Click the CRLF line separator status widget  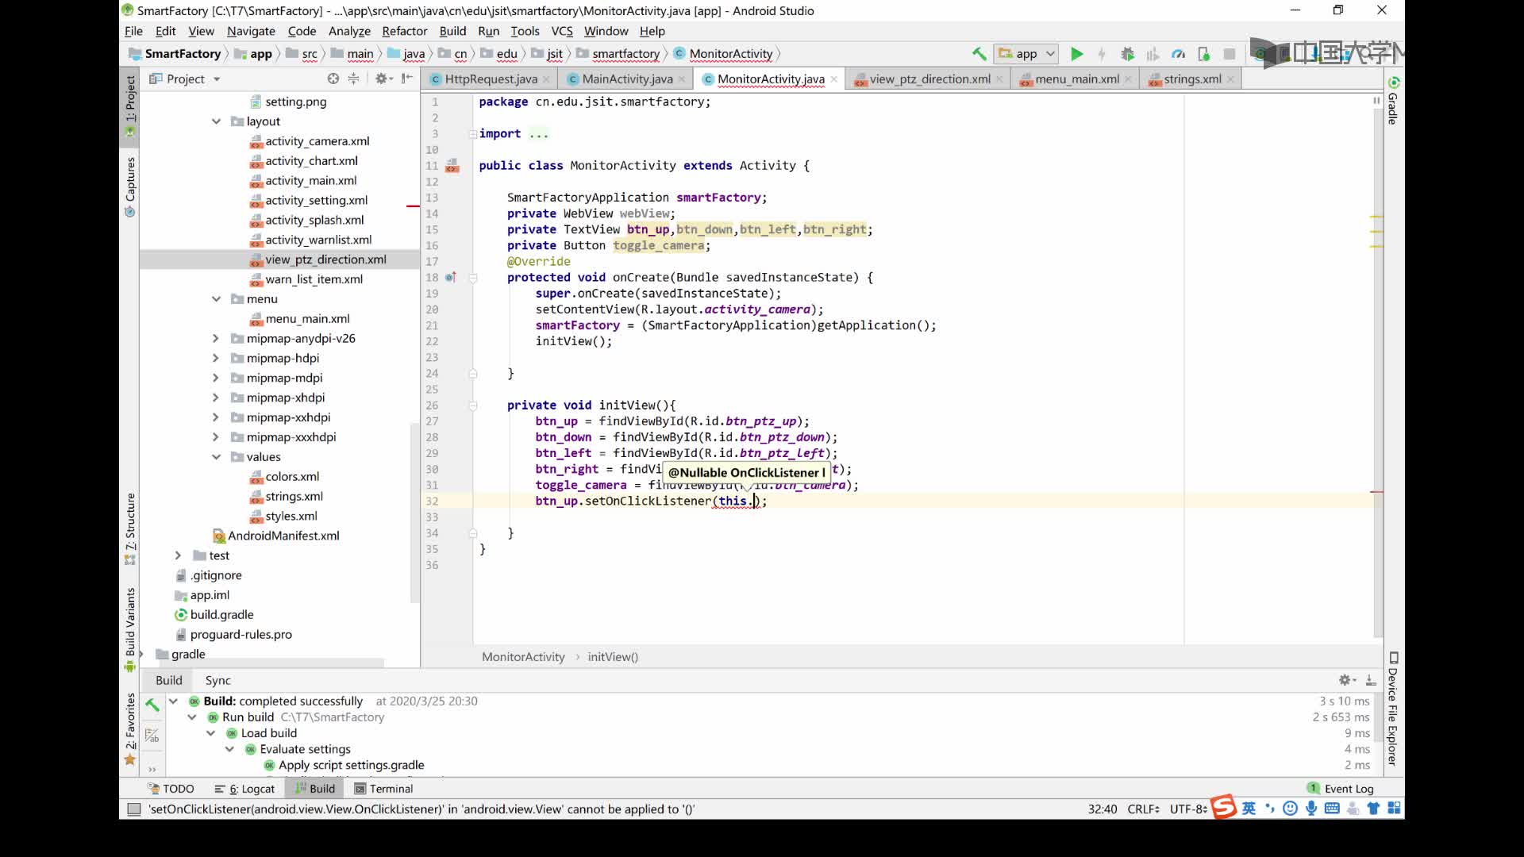coord(1143,809)
